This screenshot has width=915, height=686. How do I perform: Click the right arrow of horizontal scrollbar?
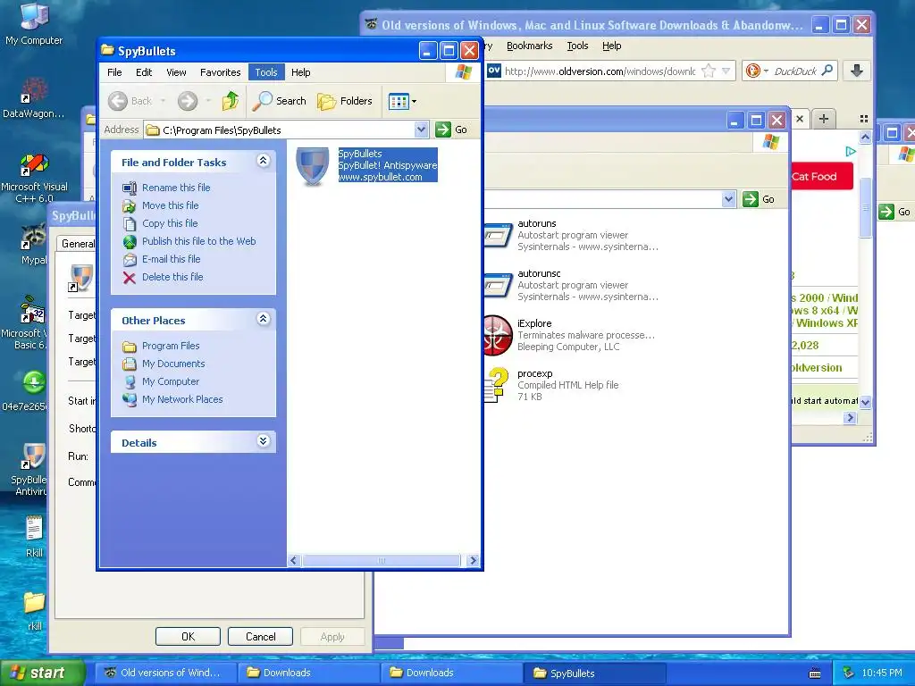point(474,561)
